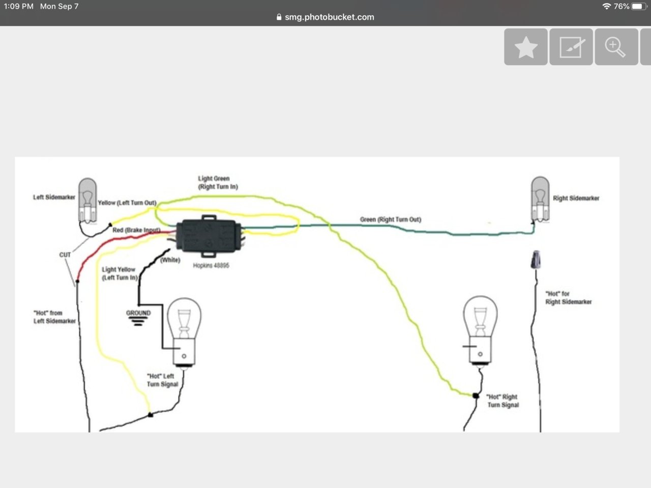Tap the 1:09 PM clock
Image resolution: width=651 pixels, height=488 pixels.
19,6
